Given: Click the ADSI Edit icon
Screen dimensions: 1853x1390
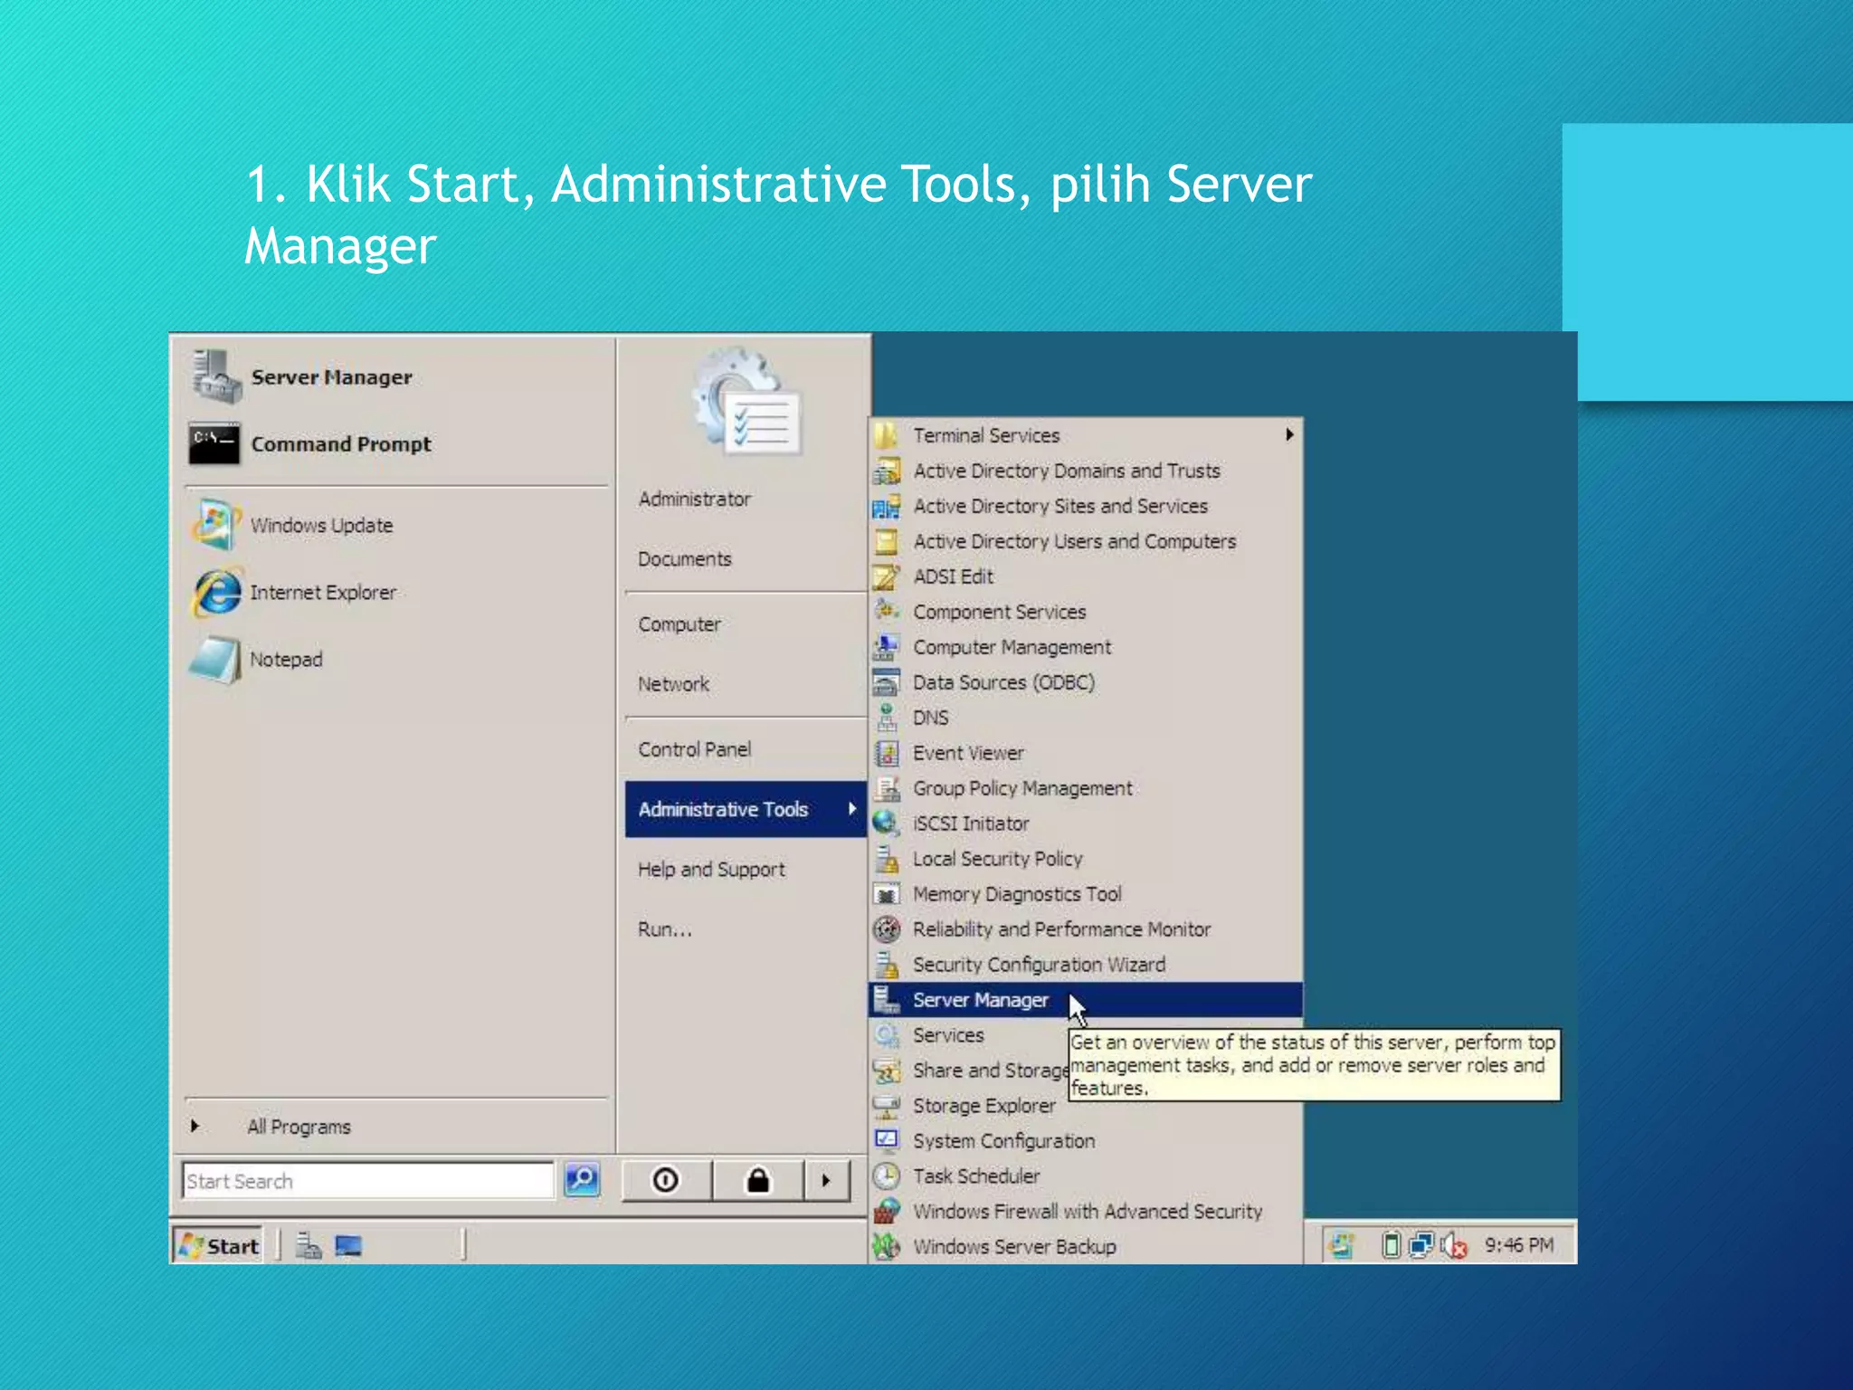Looking at the screenshot, I should pos(887,576).
